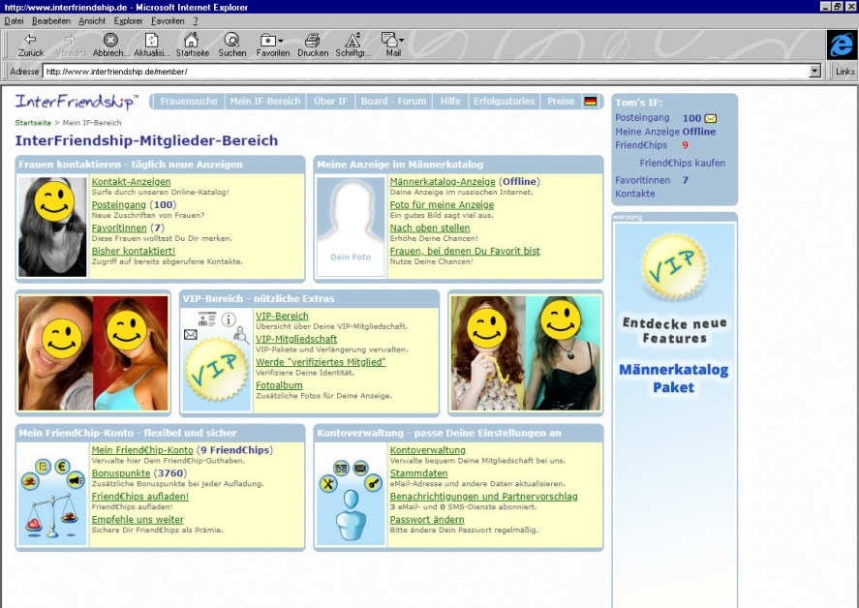This screenshot has height=608, width=859.
Task: Open the Favoriten toolbar button
Action: pos(273,45)
